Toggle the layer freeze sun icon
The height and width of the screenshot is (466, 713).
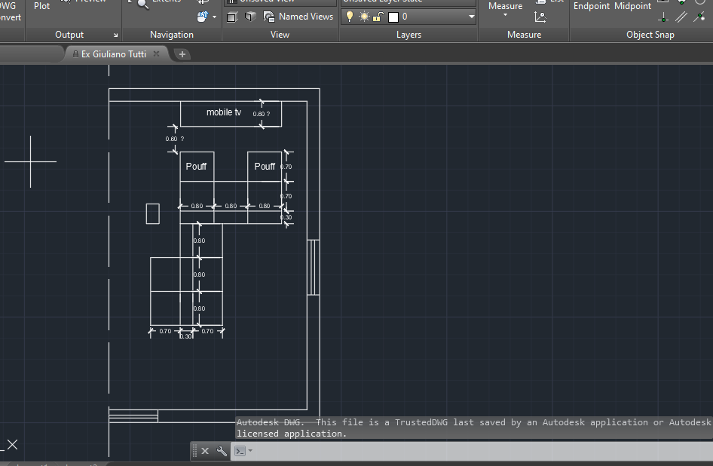pos(364,17)
